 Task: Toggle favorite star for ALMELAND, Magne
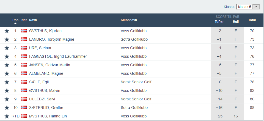click(x=7, y=73)
